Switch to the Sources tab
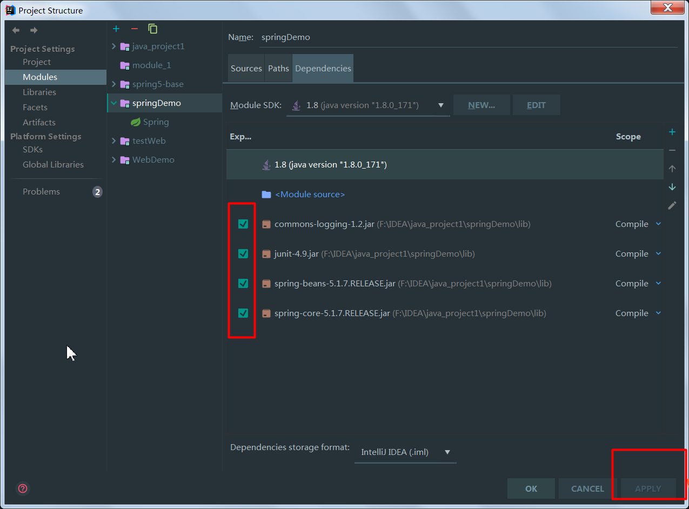This screenshot has width=689, height=509. click(246, 69)
